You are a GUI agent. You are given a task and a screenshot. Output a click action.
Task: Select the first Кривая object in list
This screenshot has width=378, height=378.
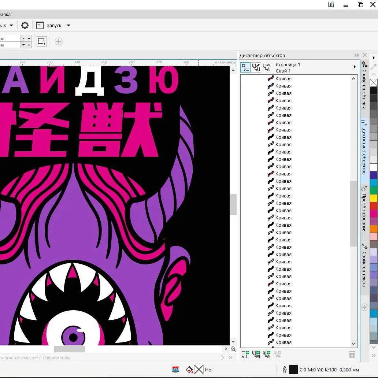[x=283, y=79]
